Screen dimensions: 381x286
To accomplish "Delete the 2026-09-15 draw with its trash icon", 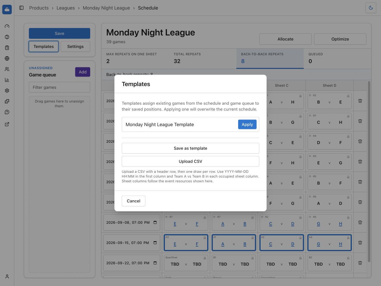I will pyautogui.click(x=360, y=243).
